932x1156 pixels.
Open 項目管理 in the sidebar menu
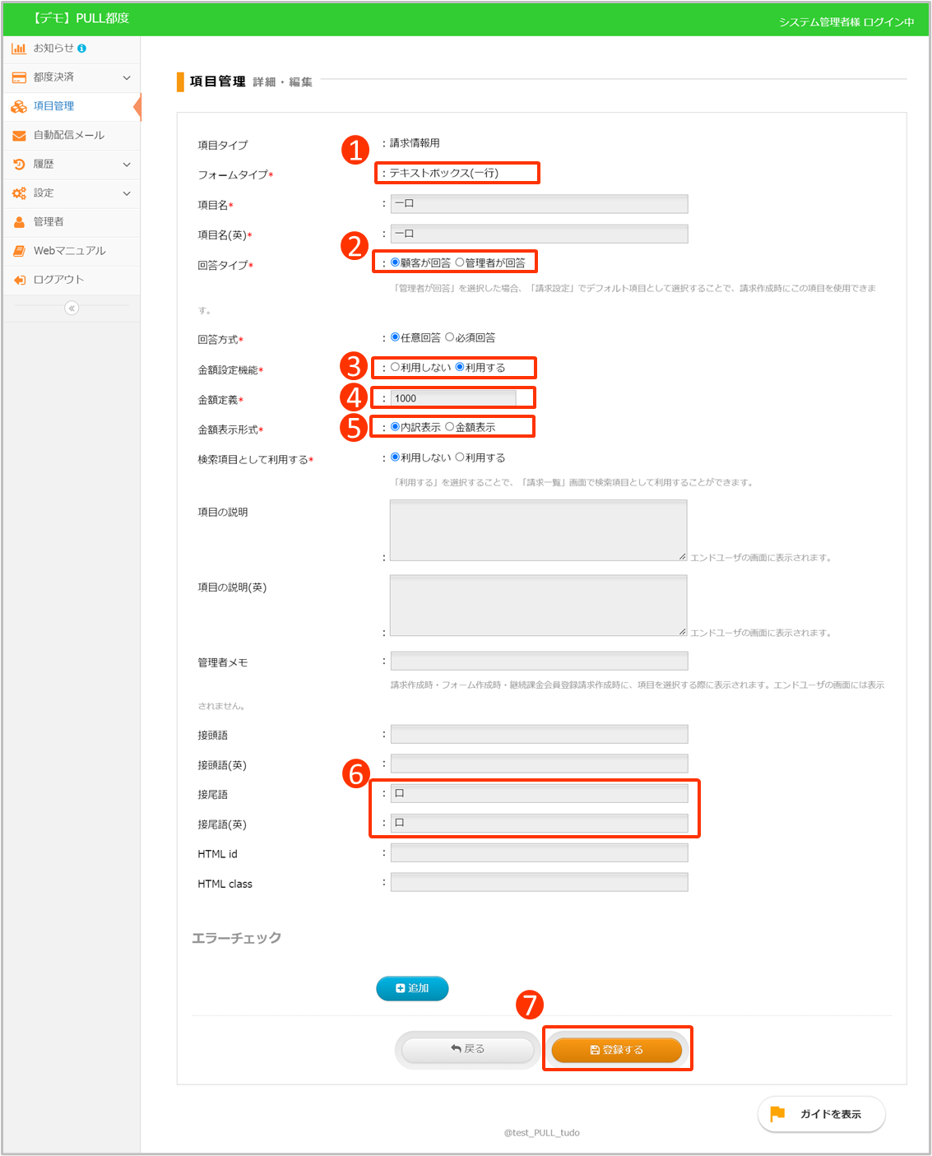pyautogui.click(x=54, y=106)
